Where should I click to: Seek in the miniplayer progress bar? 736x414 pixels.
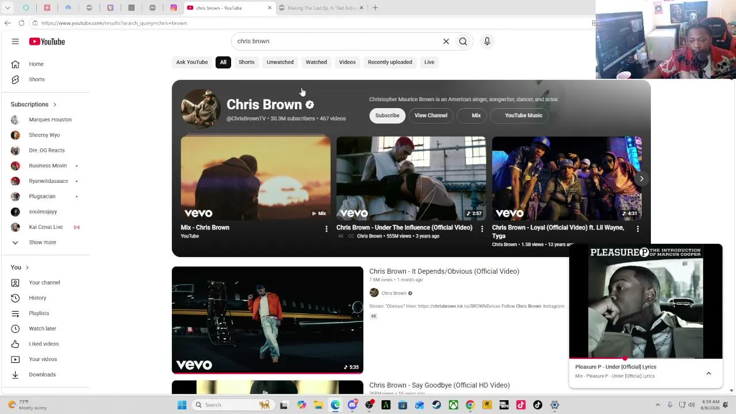646,358
